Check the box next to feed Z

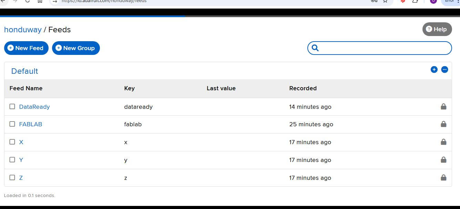(x=12, y=177)
